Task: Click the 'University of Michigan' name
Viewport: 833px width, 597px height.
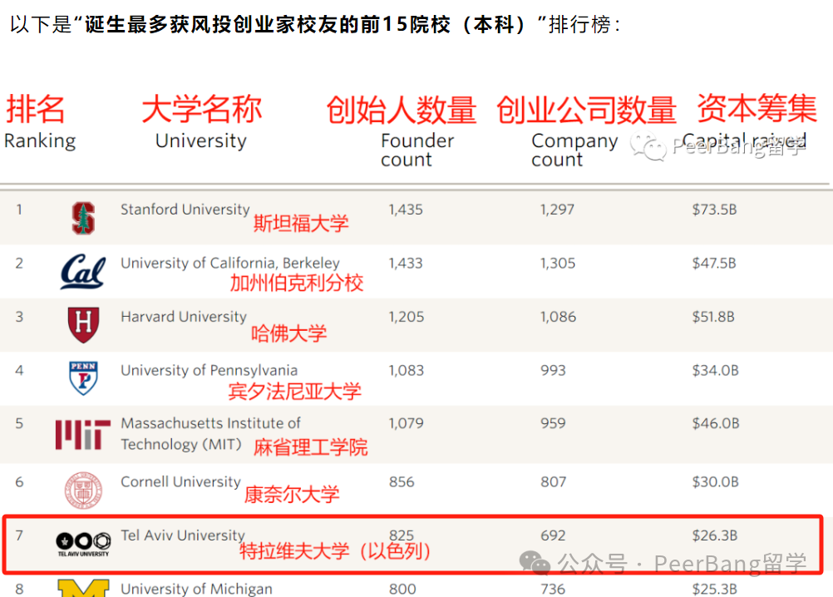Action: click(196, 589)
